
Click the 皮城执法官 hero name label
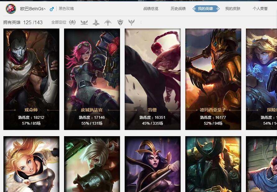click(92, 110)
